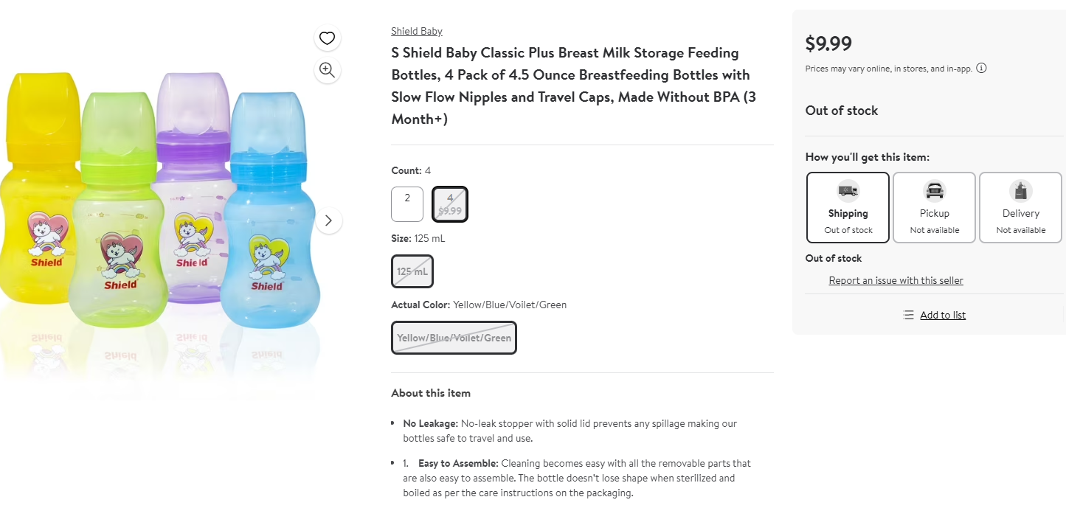Click the zoom magnifier icon on image
The height and width of the screenshot is (511, 1066).
[x=327, y=70]
